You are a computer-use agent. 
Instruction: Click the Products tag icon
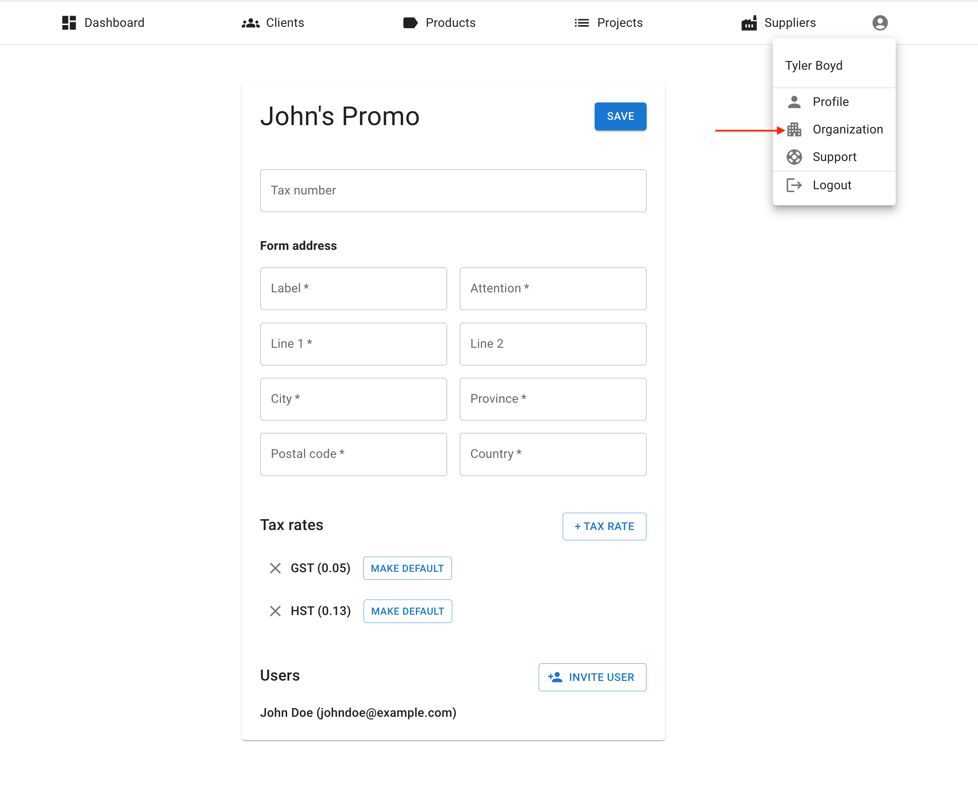click(410, 23)
